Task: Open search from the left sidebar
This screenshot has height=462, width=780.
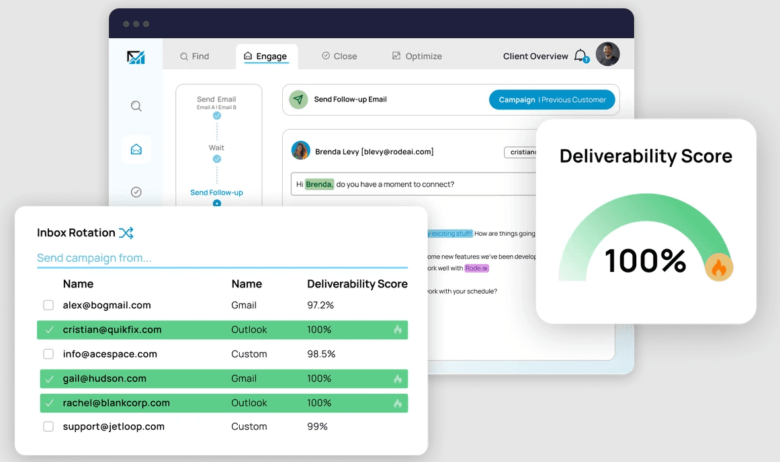Action: pos(136,105)
